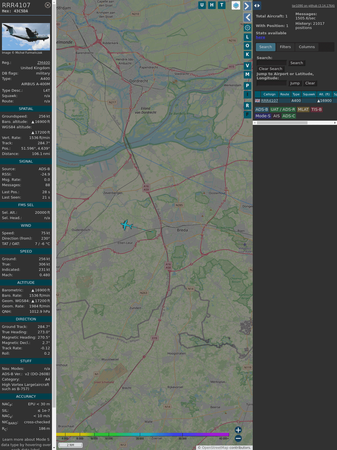Toggle the K map button
The height and width of the screenshot is (450, 337).
click(247, 55)
